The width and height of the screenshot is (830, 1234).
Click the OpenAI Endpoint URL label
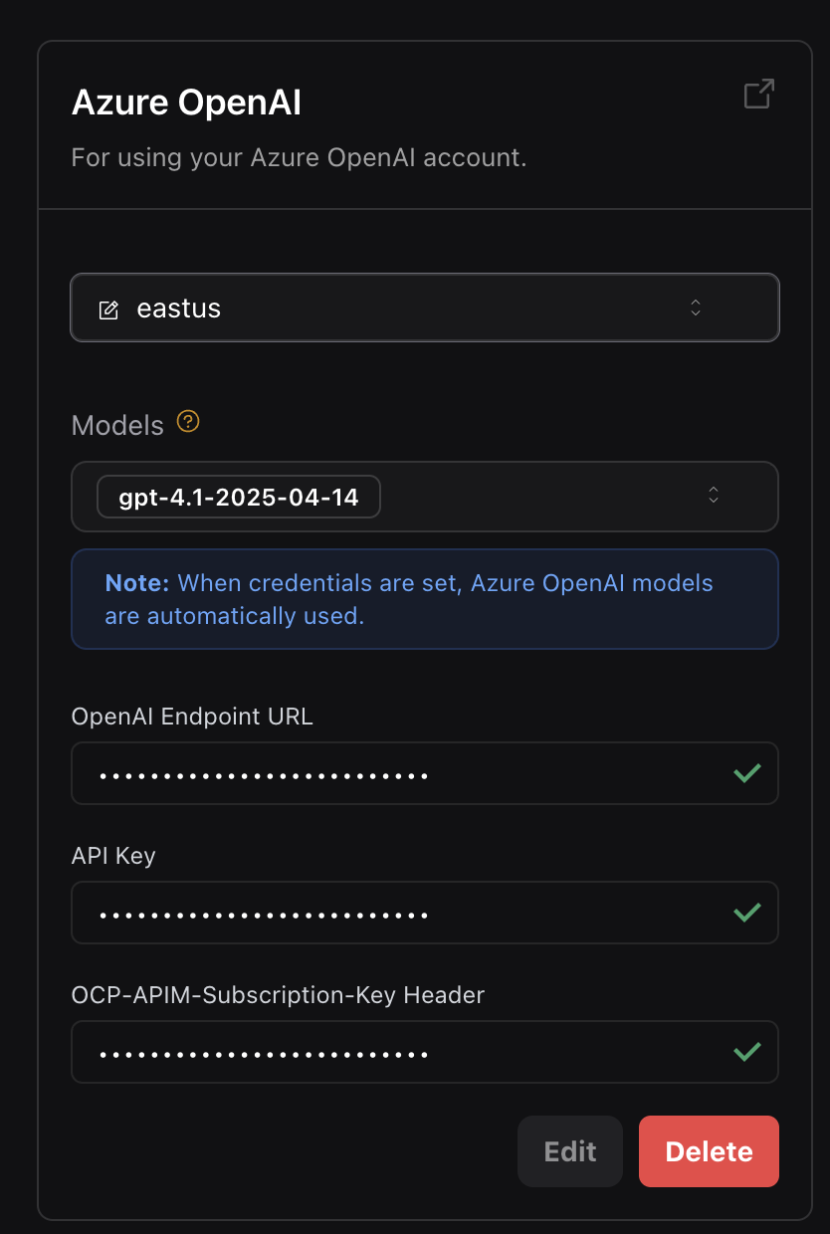[191, 716]
